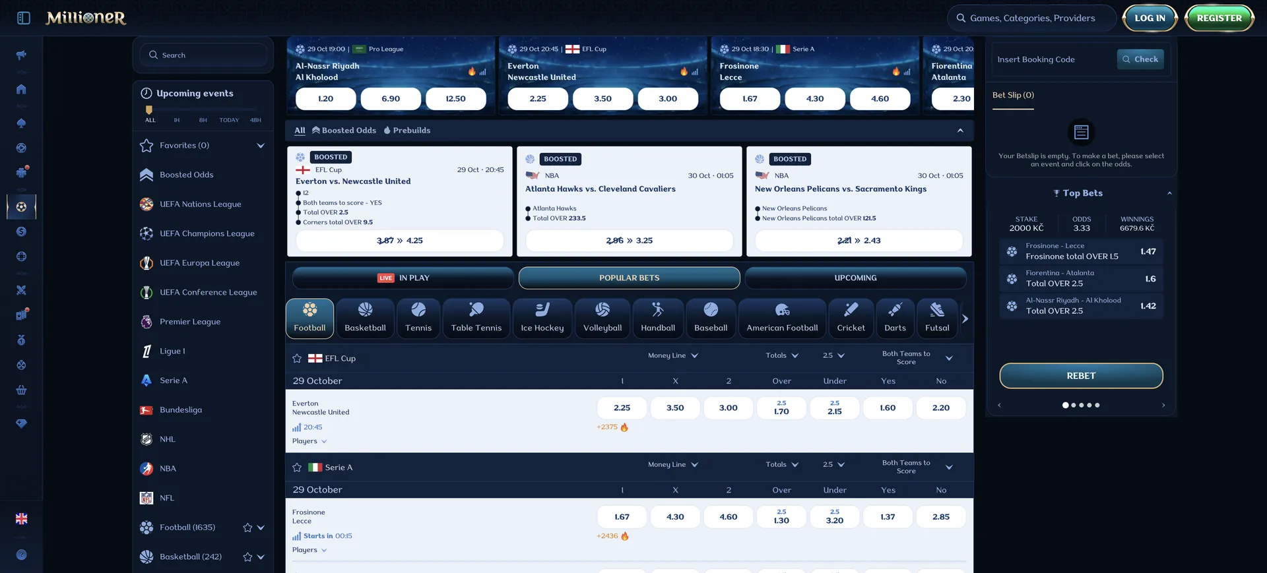Open the shopping basket icon
1267x573 pixels.
(21, 390)
